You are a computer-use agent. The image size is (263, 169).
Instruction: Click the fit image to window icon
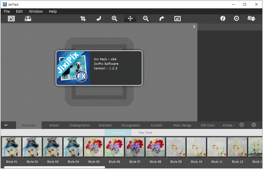177,18
